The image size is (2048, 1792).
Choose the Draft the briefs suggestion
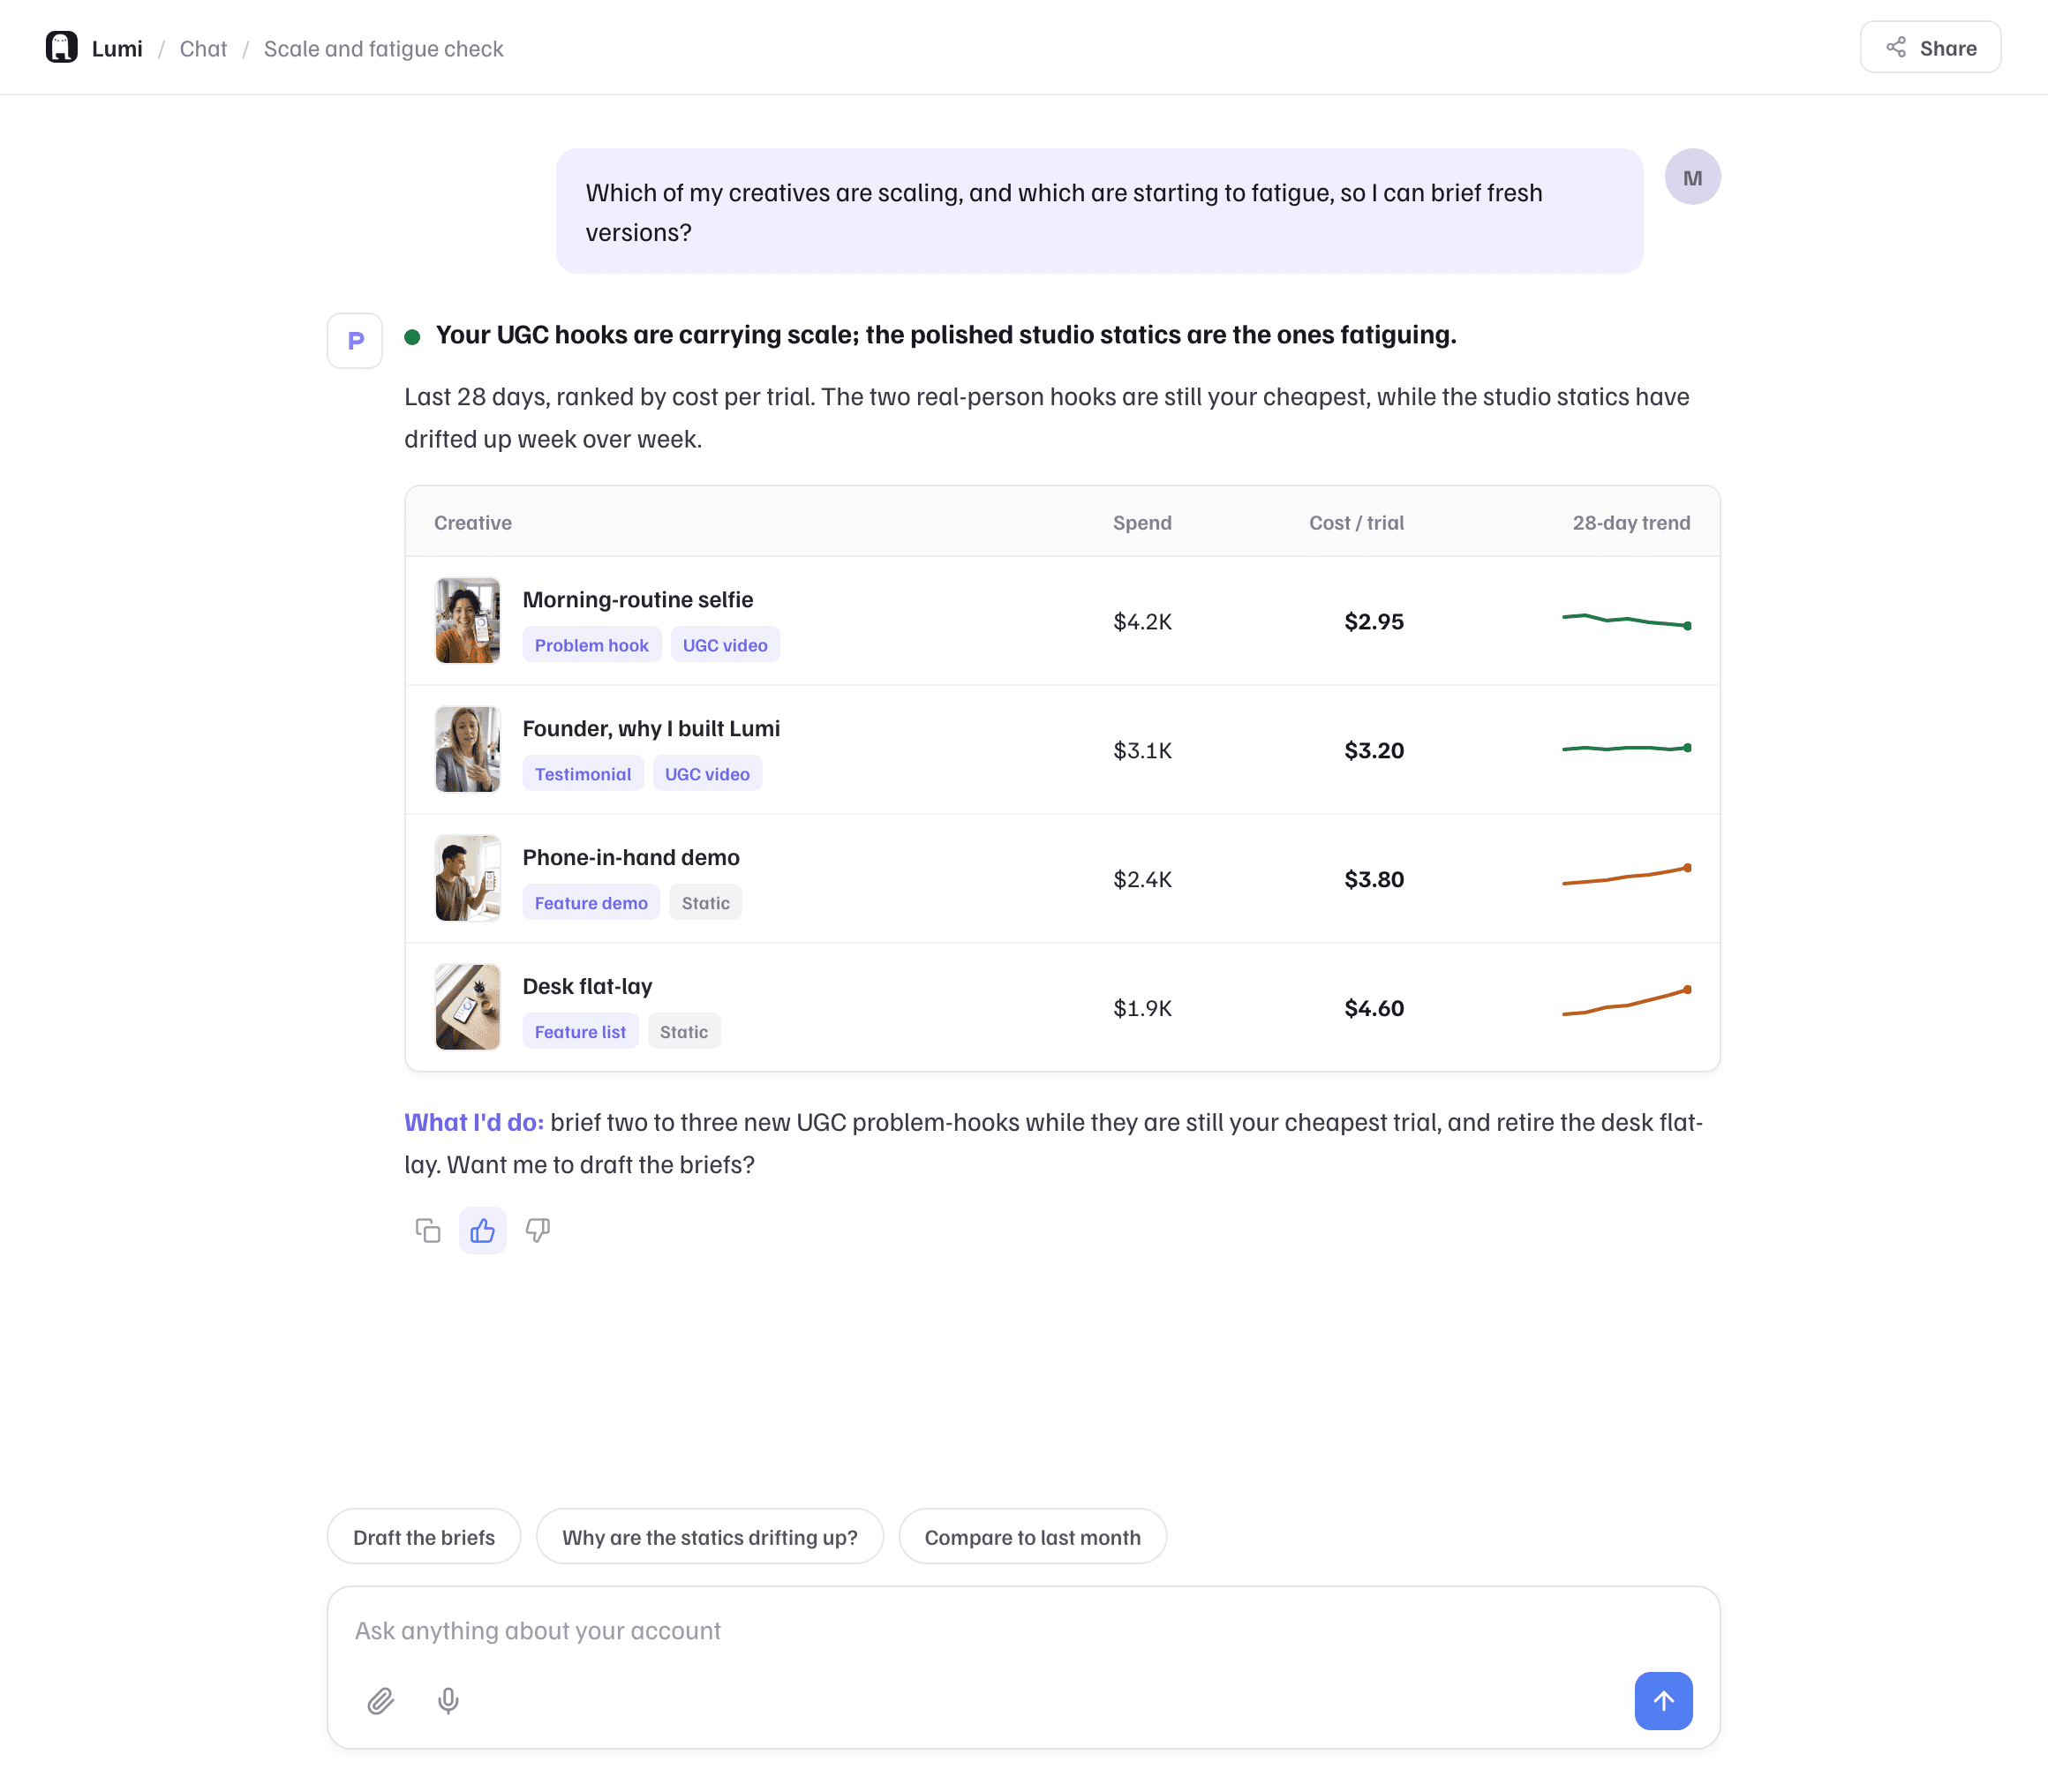coord(424,1537)
